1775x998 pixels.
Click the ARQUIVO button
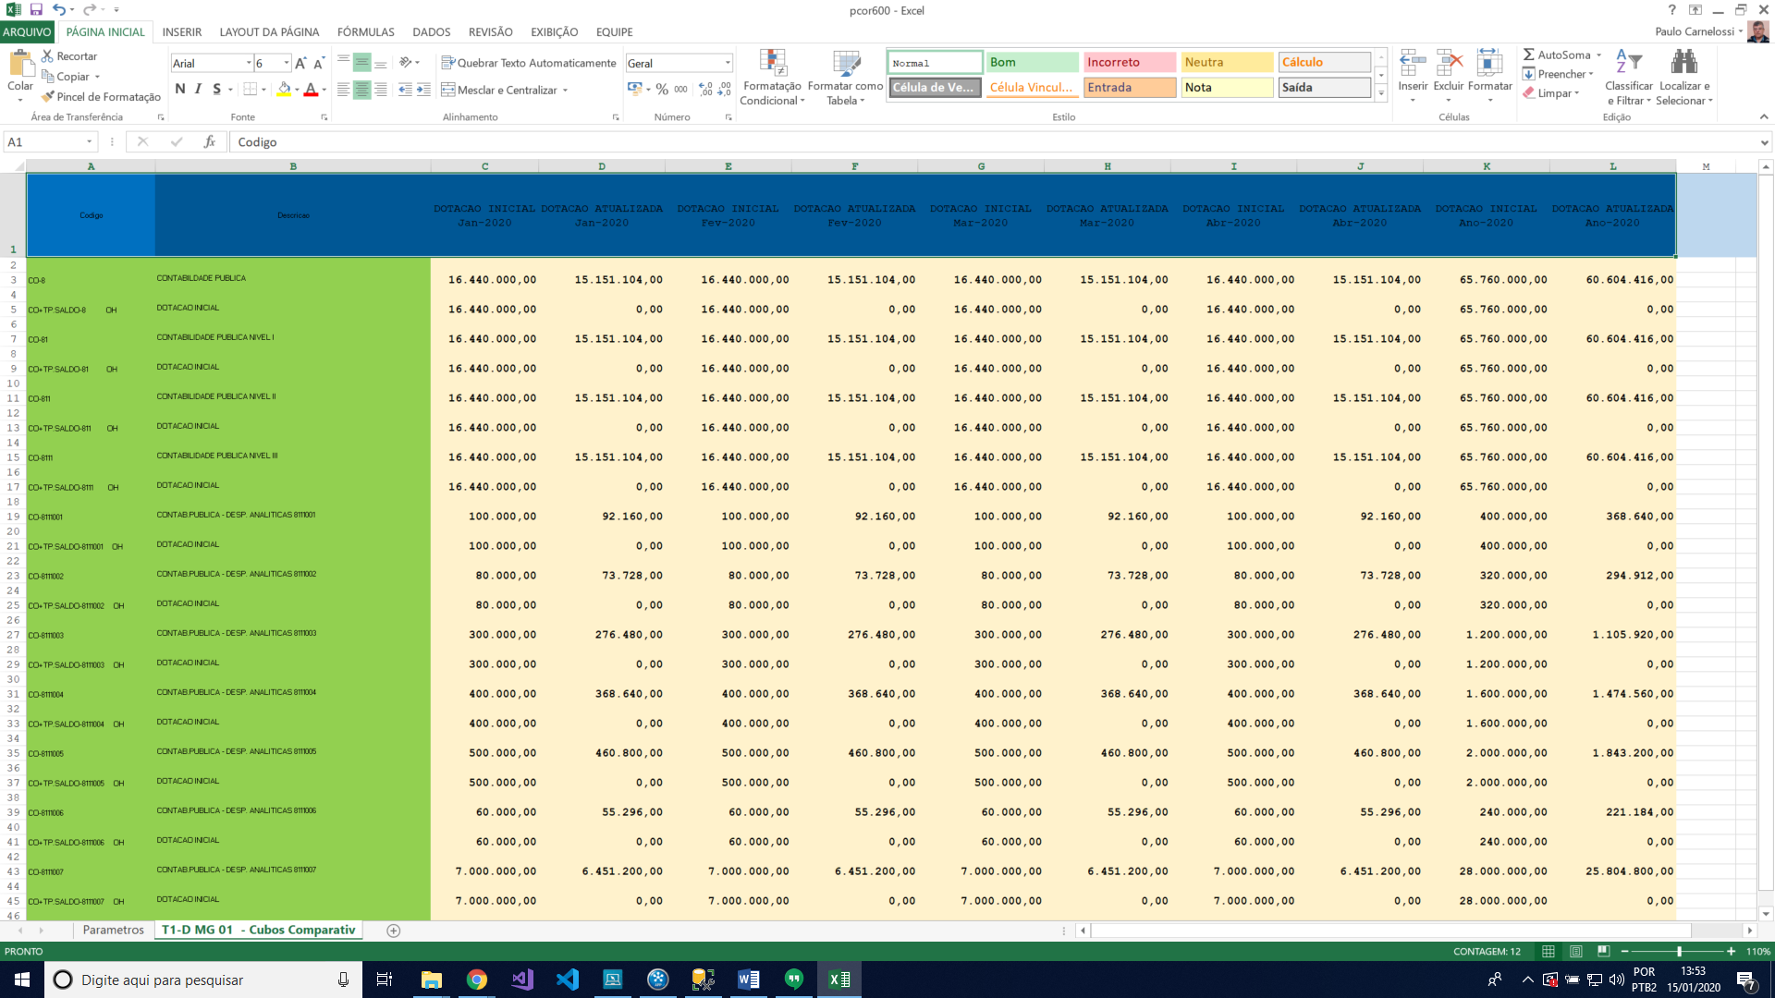click(x=27, y=32)
